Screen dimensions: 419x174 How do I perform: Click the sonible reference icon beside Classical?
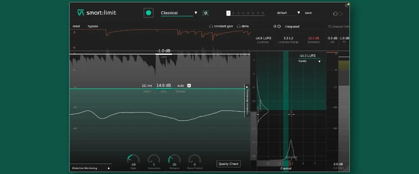pos(206,13)
